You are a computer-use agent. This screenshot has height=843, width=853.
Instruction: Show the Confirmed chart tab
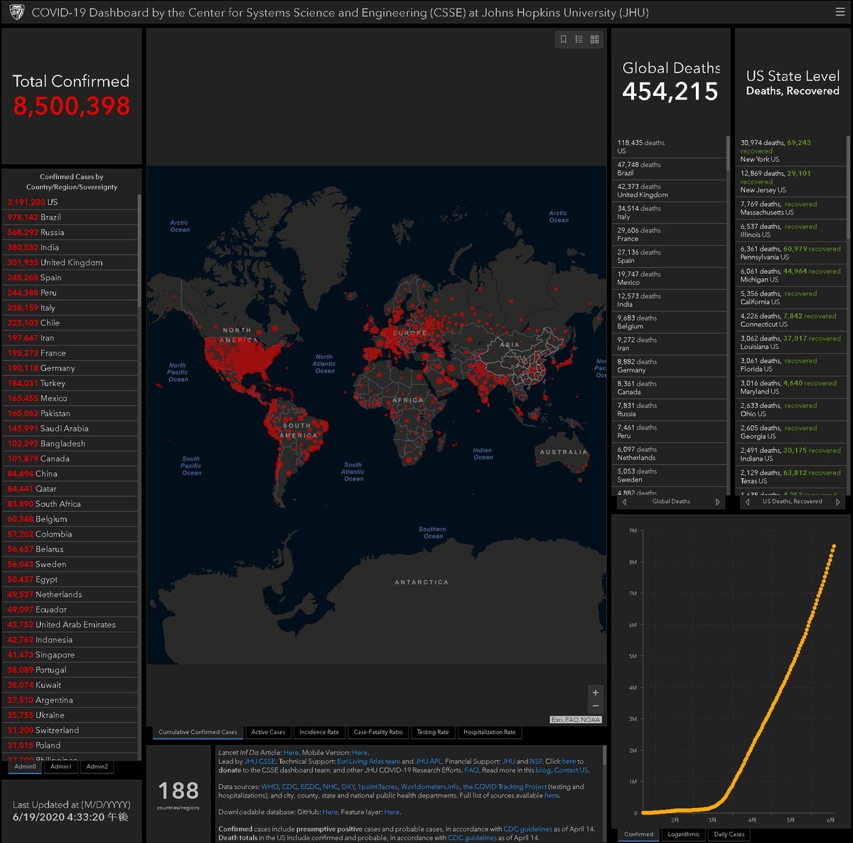[x=638, y=834]
